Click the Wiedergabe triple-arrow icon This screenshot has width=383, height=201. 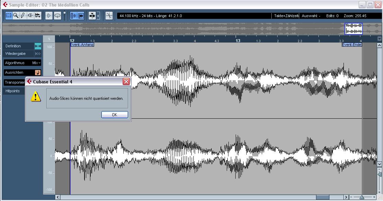click(38, 54)
